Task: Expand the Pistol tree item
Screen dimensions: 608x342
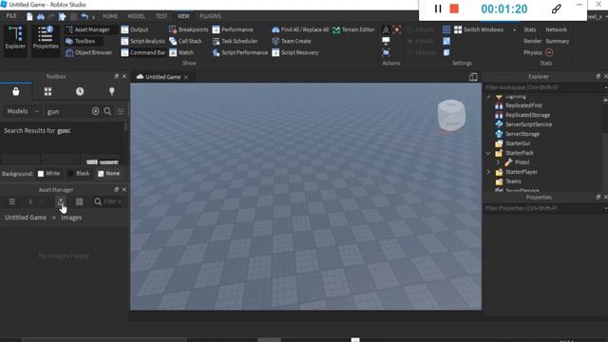Action: click(498, 162)
